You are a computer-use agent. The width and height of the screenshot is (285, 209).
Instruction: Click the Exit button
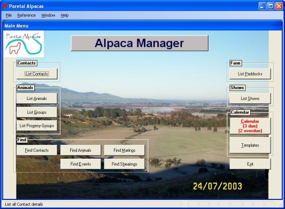[x=250, y=164]
